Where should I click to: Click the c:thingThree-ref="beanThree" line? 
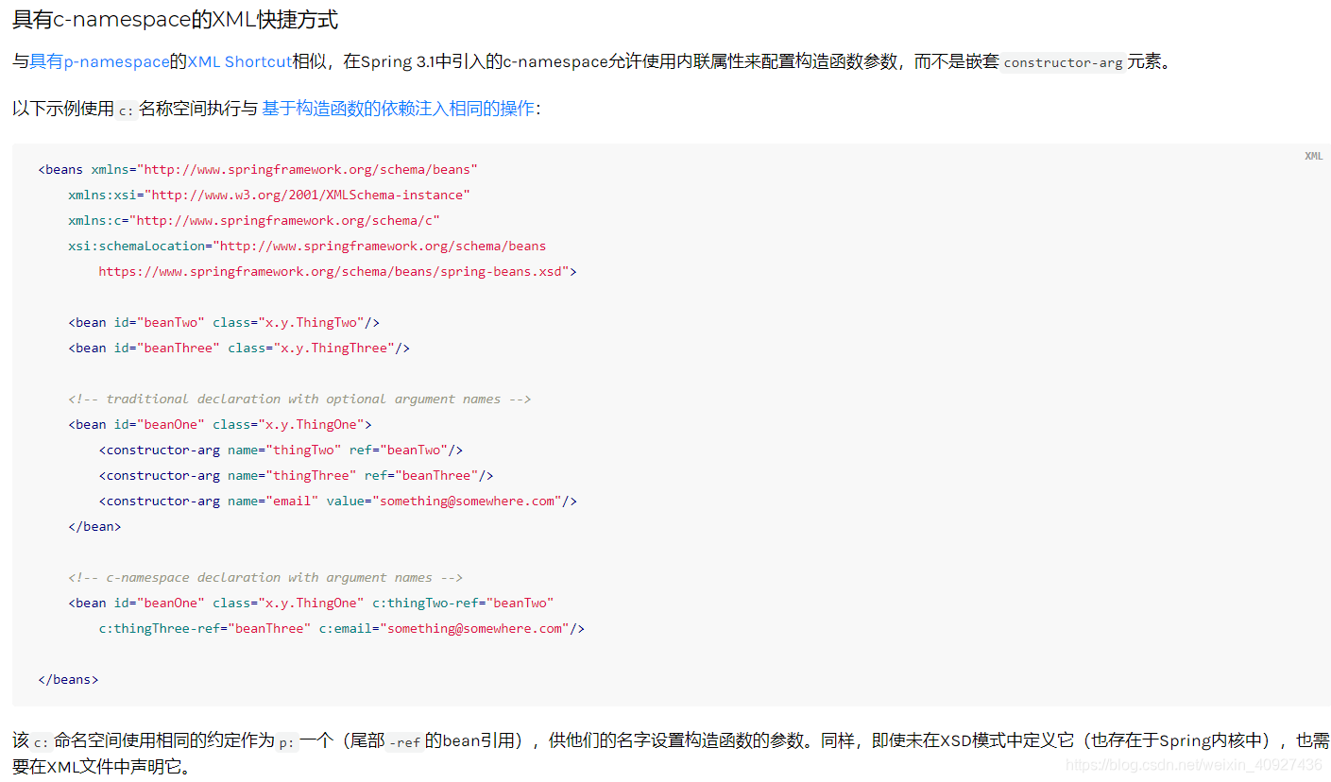(341, 629)
